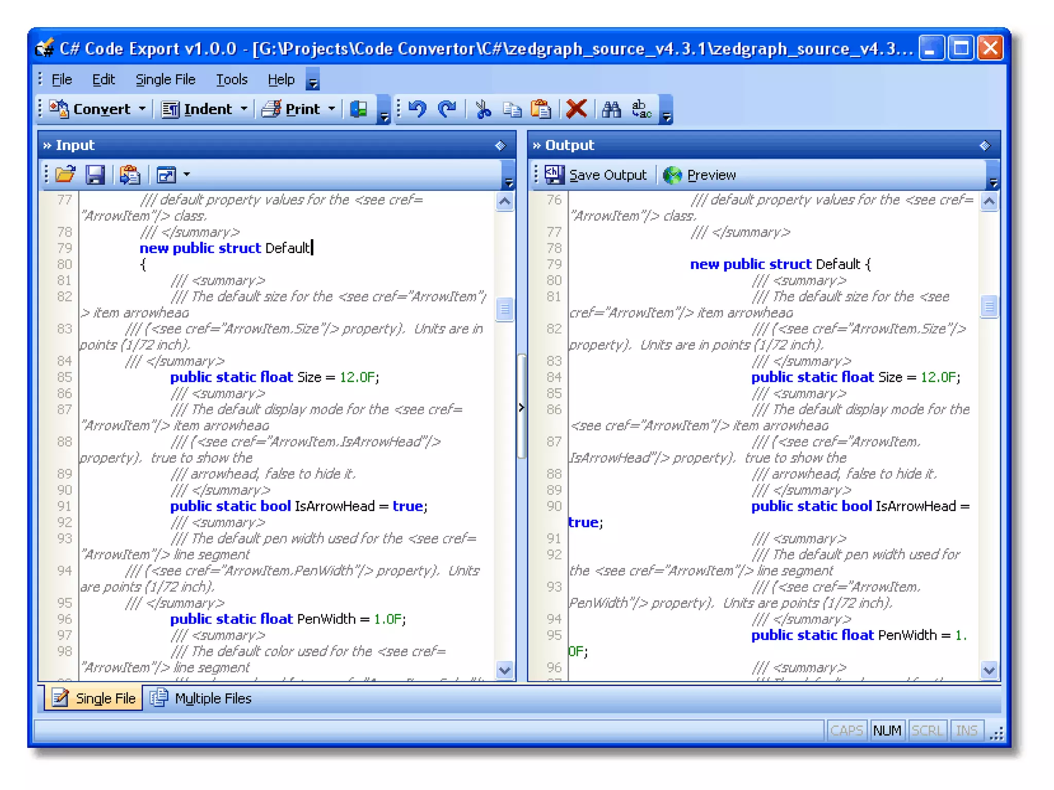Expand the Indent dropdown arrow

click(x=244, y=109)
